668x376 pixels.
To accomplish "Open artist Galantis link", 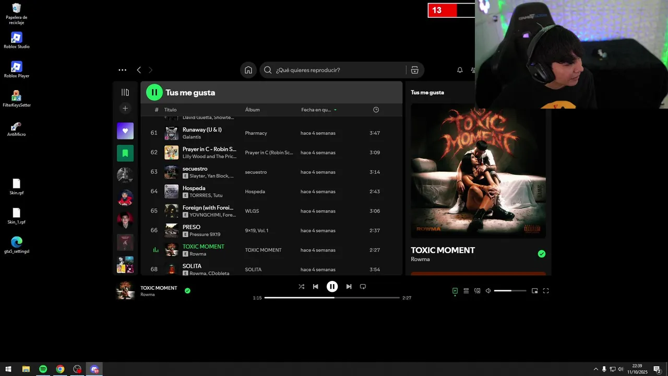I will pos(192,137).
